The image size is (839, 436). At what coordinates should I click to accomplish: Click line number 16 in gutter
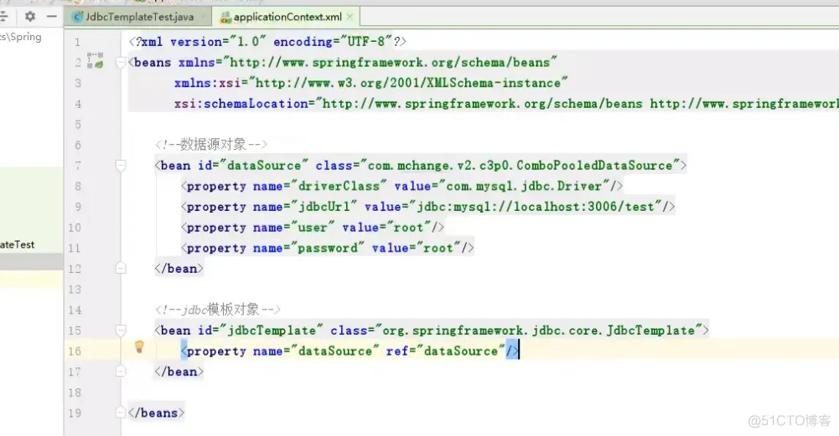pyautogui.click(x=75, y=351)
